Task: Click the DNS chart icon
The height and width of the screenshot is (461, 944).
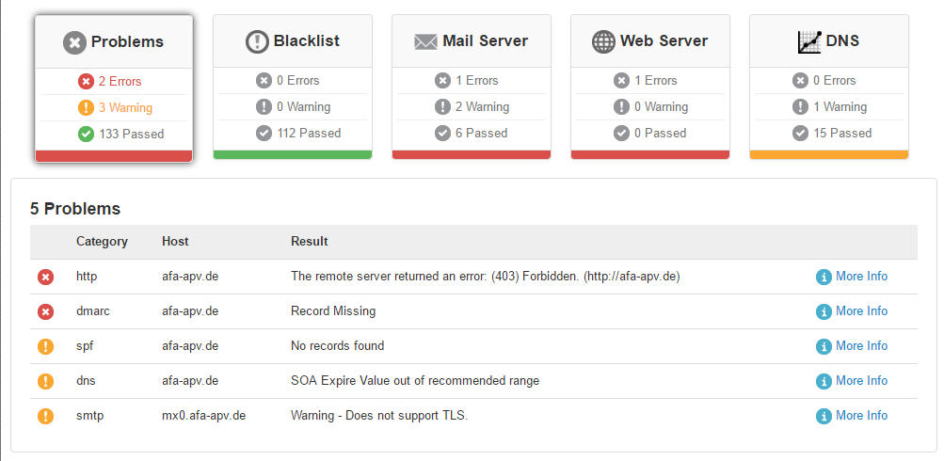Action: (809, 41)
